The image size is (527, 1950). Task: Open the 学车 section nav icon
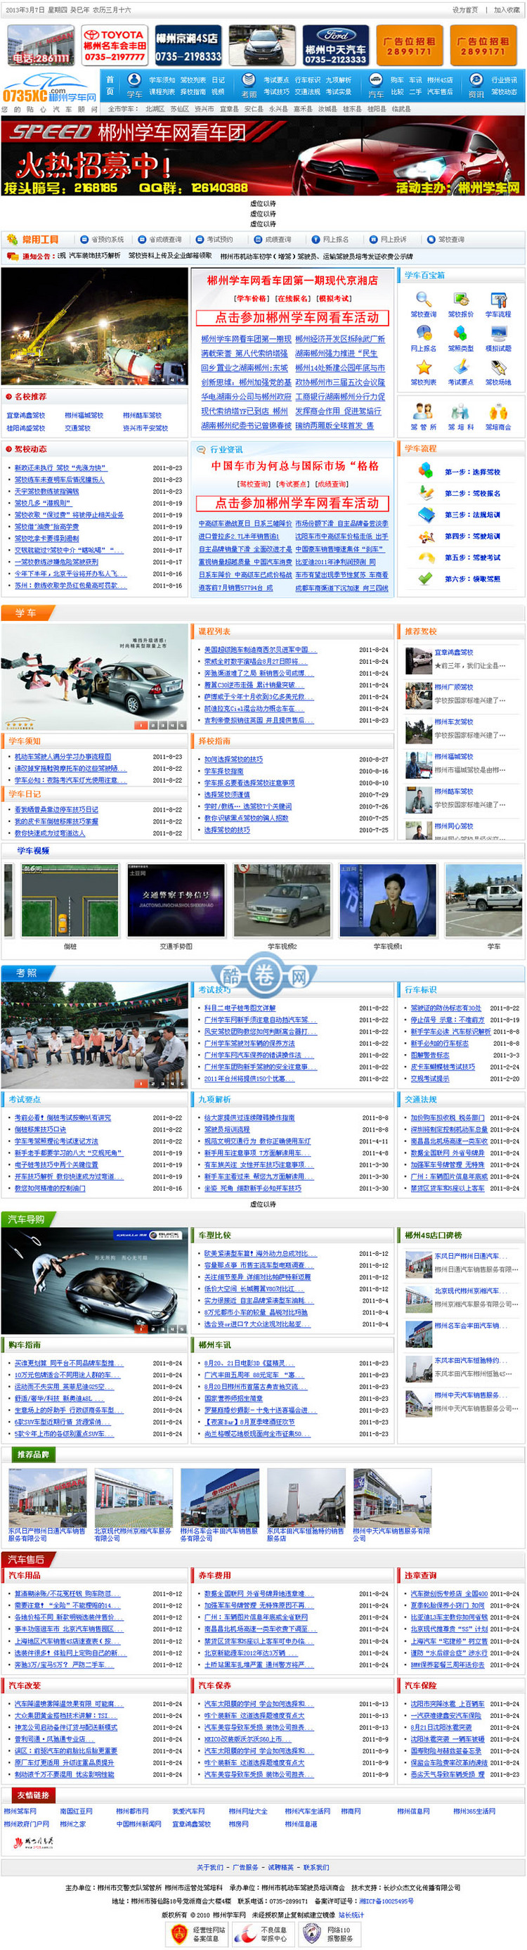[134, 79]
